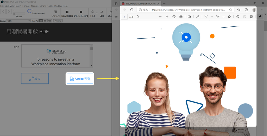Screen dimensions: 267x136
Task: Open Edge Collections panel
Action: 246,10
